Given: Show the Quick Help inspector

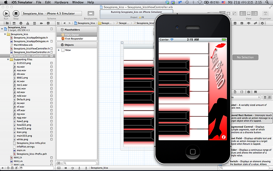Looking at the screenshot, I should (x=235, y=23).
